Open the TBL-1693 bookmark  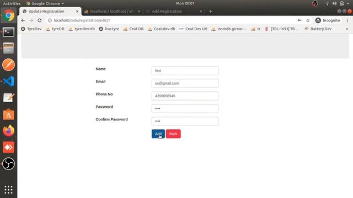(282, 29)
